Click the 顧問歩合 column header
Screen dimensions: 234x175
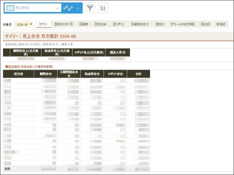(x=46, y=74)
